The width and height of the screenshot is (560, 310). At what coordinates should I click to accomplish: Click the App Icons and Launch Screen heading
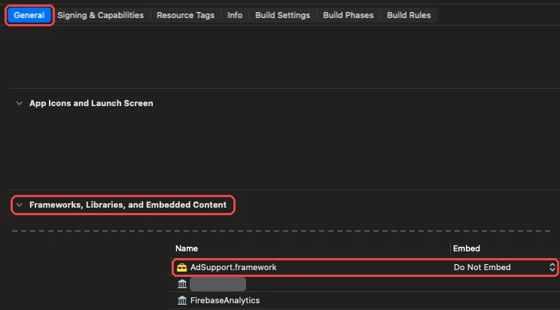point(91,103)
